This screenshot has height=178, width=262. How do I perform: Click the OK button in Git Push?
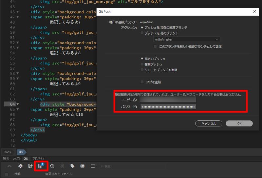pos(239,123)
